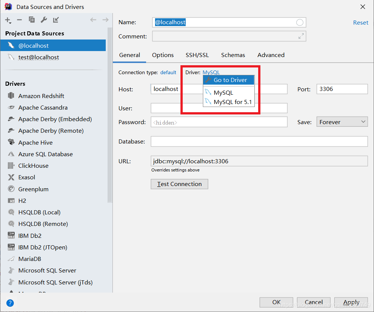Viewport: 374px width, 312px height.
Task: Open the SSH/SSL tab
Action: 197,55
